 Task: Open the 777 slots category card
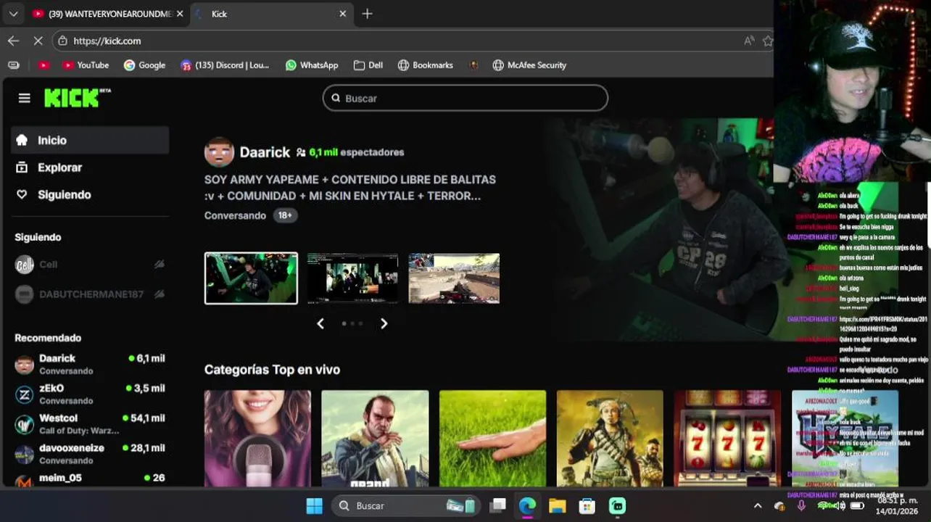pos(727,439)
